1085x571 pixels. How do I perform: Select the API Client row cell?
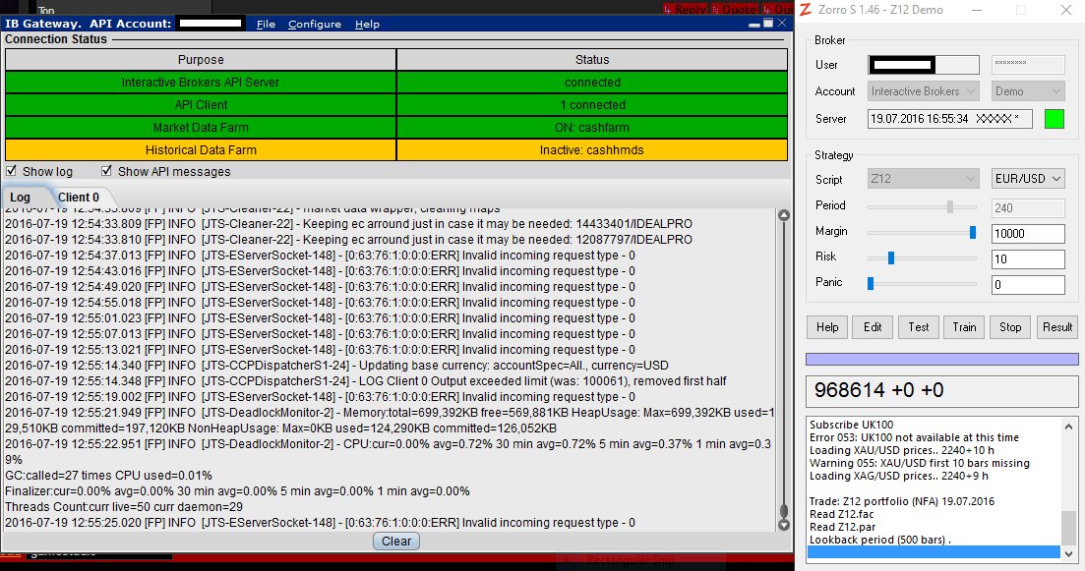tap(201, 105)
